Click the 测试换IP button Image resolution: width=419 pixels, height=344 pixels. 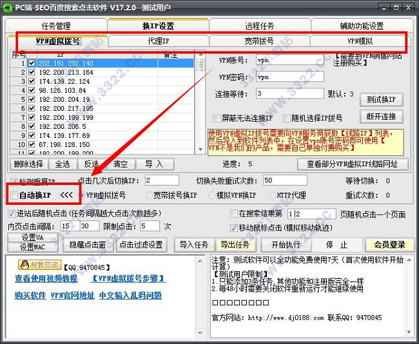(381, 100)
